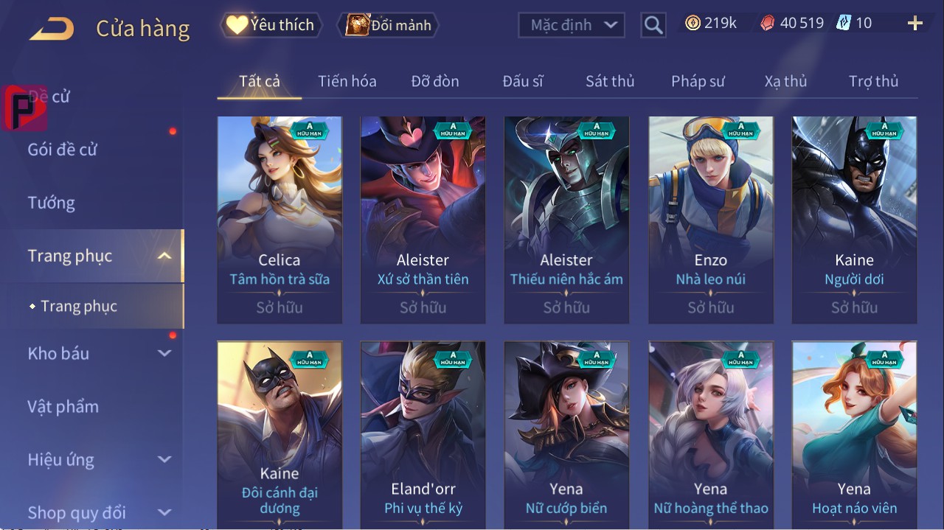Go back using the return arrow icon
This screenshot has height=530, width=944.
tap(52, 29)
